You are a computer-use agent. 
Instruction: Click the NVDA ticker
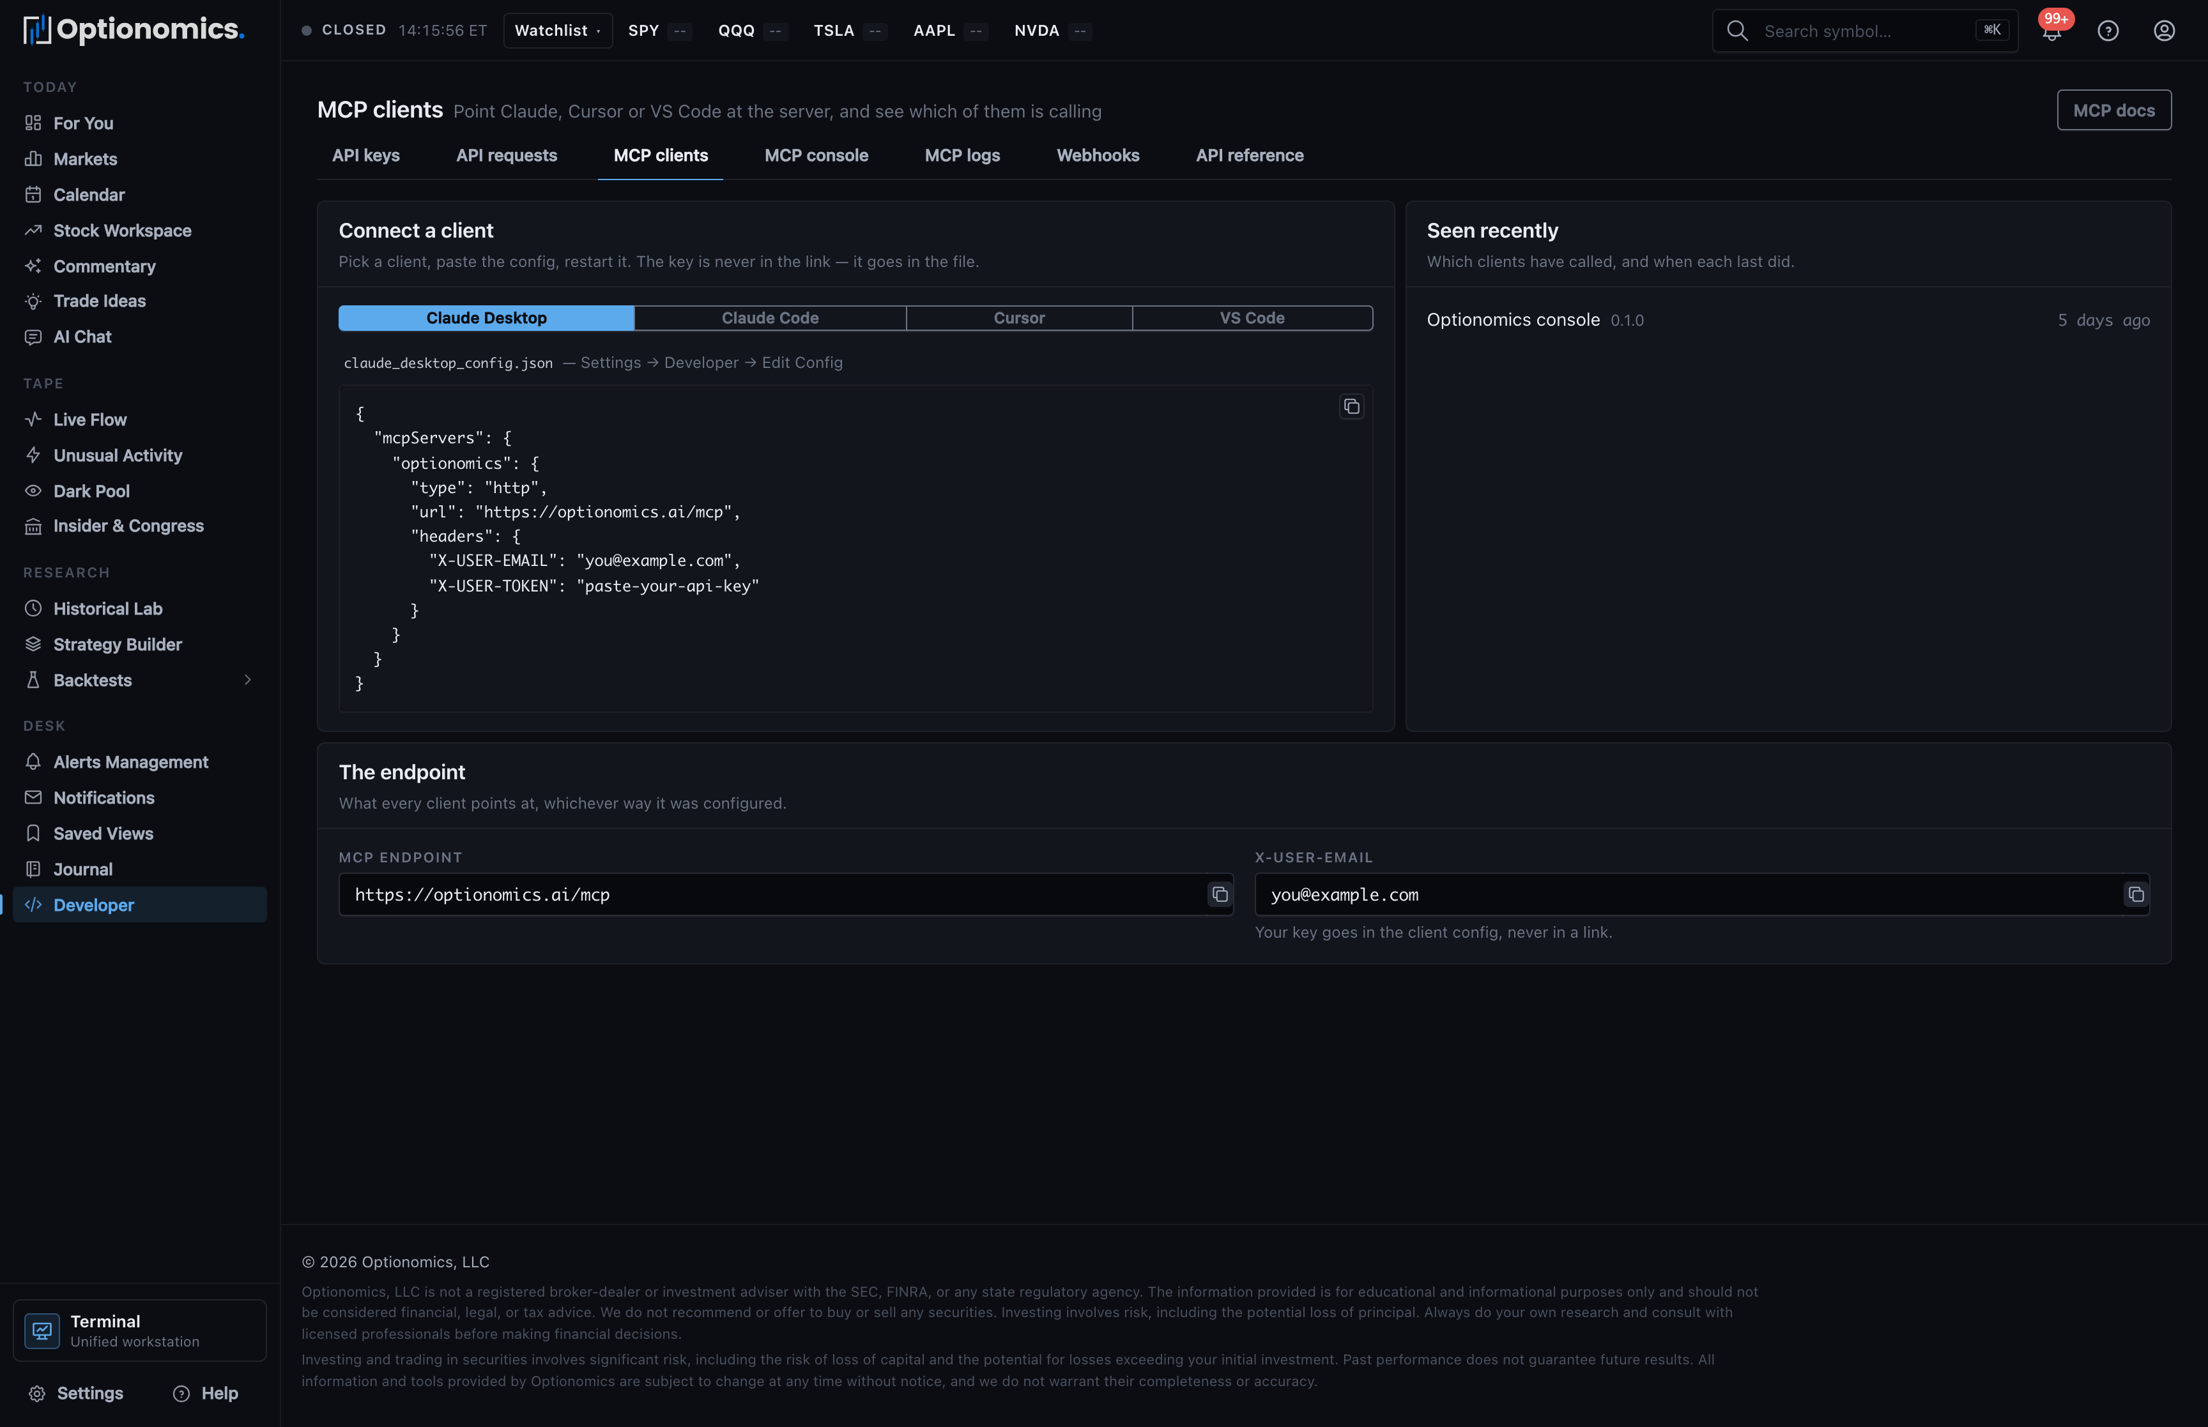point(1053,31)
